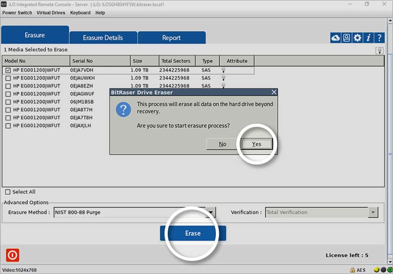Sort by the Type column header
This screenshot has width=393, height=274.
(208, 61)
